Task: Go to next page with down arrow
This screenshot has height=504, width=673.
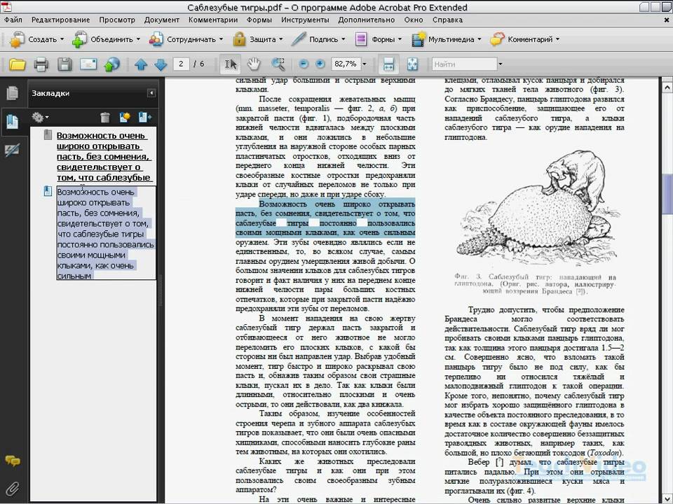Action: coord(161,64)
